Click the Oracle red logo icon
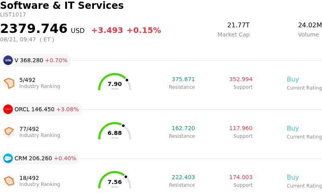This screenshot has height=196, width=322. coord(8,109)
